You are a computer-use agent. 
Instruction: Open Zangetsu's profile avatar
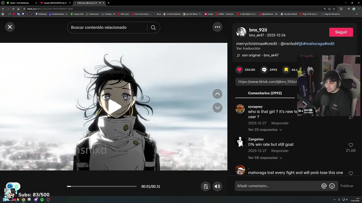[x=240, y=142]
